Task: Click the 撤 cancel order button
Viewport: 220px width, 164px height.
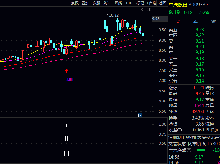Action: [x=213, y=22]
